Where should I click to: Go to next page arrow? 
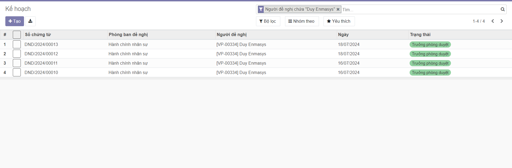(x=502, y=21)
